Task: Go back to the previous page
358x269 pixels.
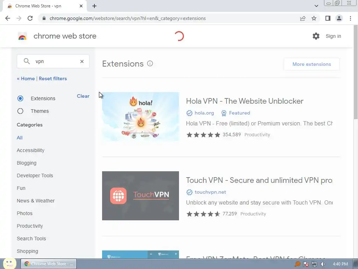Action: click(x=8, y=18)
